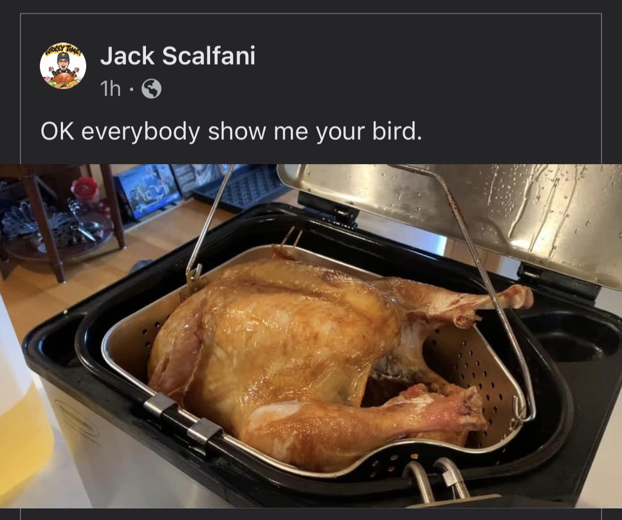The width and height of the screenshot is (622, 520).
Task: Click the globe public audience icon
Action: (151, 89)
